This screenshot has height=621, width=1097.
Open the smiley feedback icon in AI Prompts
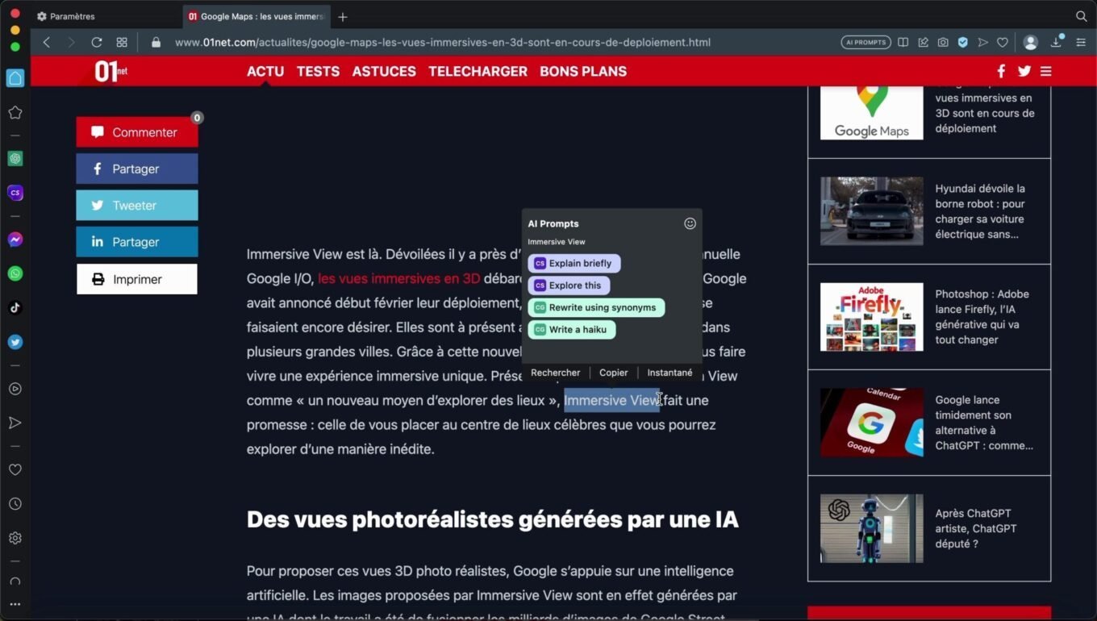click(690, 223)
